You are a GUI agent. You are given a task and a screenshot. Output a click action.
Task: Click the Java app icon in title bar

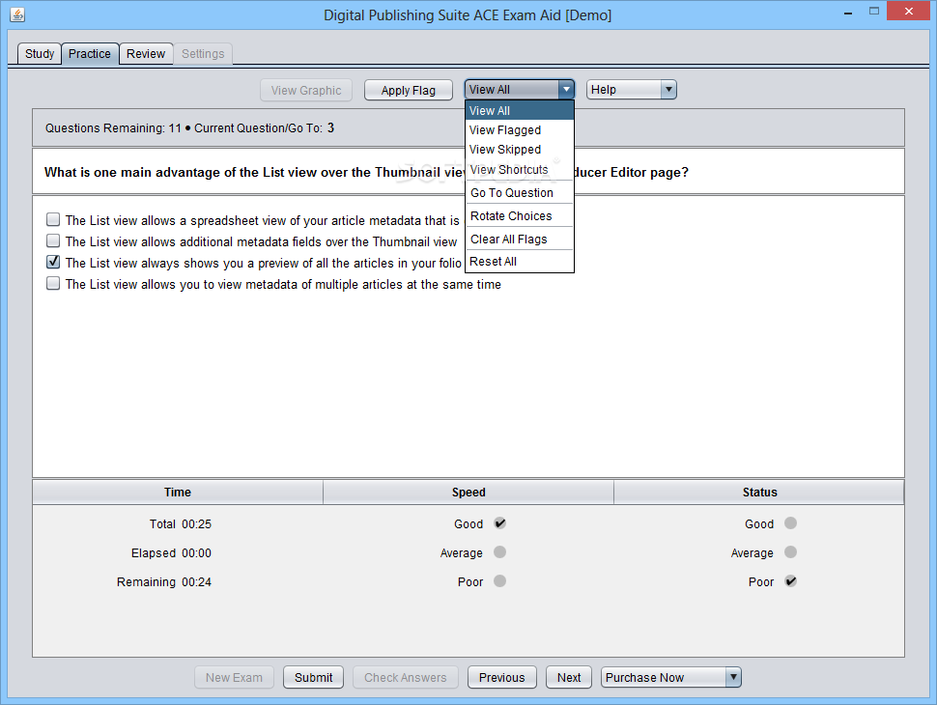point(17,14)
